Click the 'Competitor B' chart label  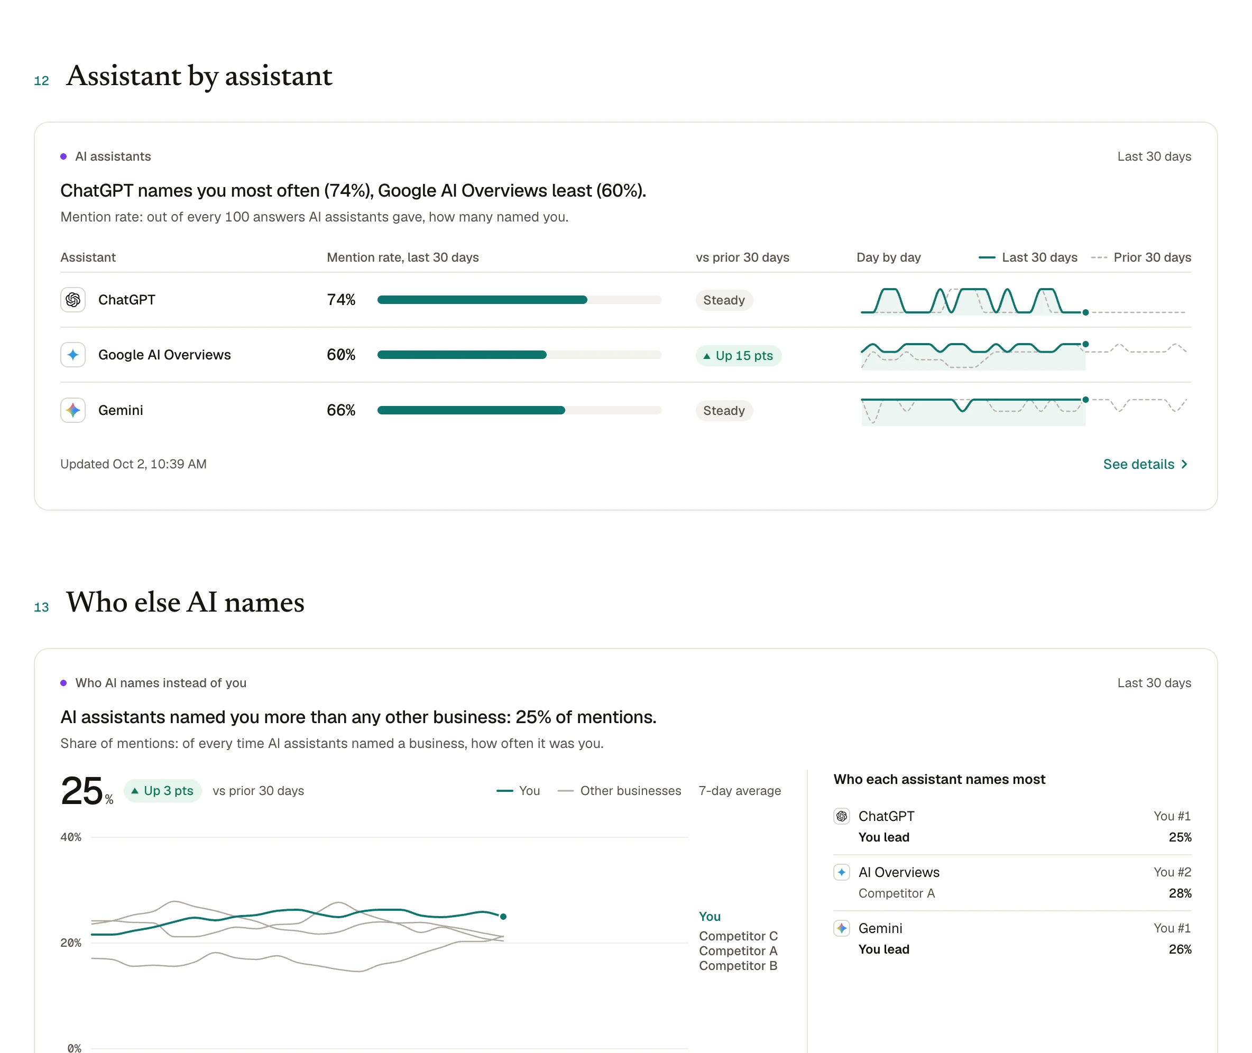(x=739, y=966)
